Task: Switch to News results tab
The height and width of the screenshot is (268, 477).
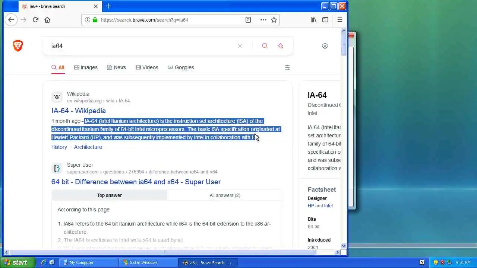Action: [x=116, y=67]
